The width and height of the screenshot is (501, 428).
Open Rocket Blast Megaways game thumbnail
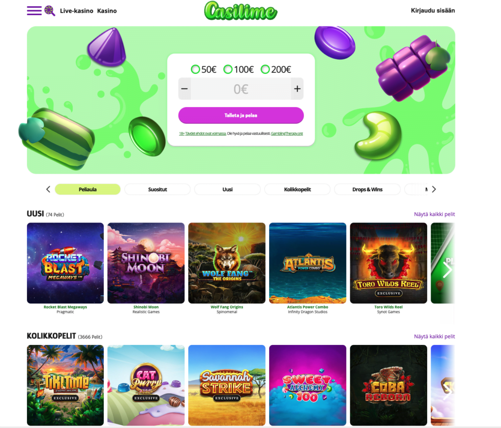65,263
